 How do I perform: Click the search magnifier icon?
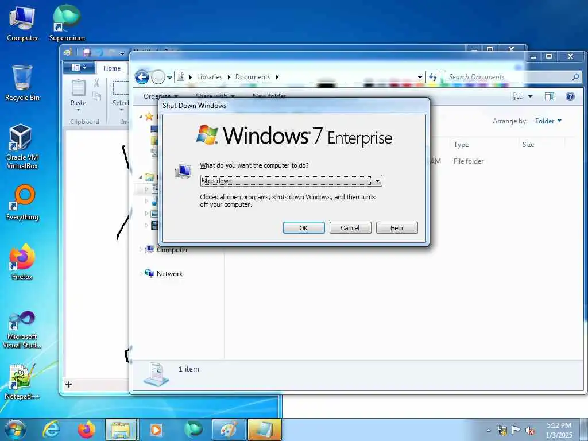(x=575, y=77)
